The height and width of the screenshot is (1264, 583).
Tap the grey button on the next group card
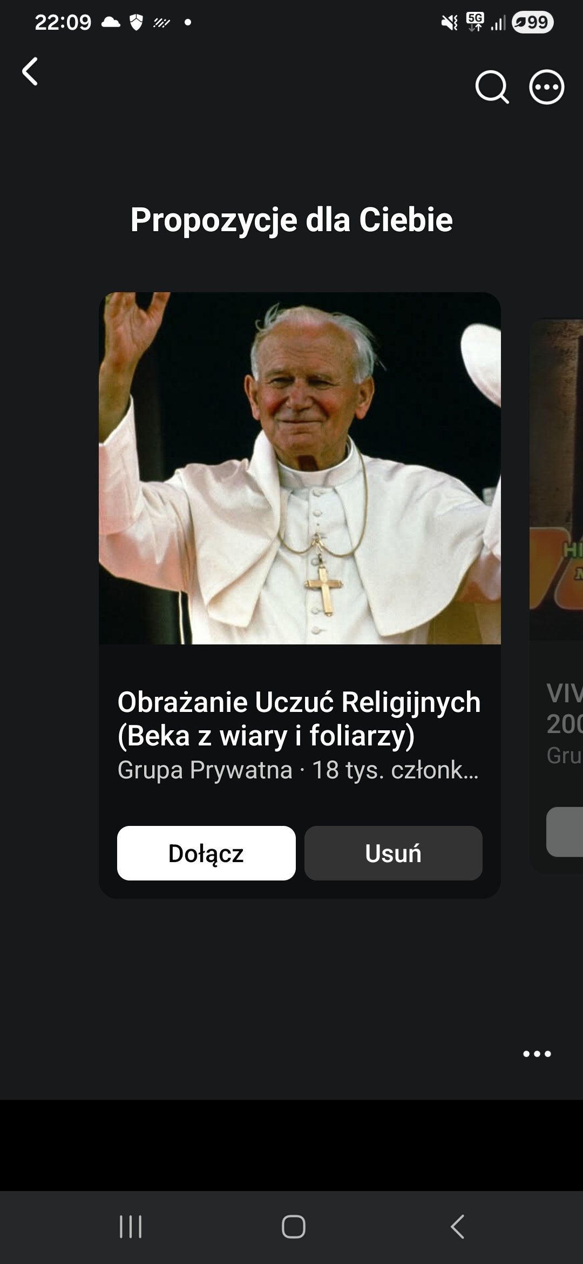pyautogui.click(x=565, y=832)
